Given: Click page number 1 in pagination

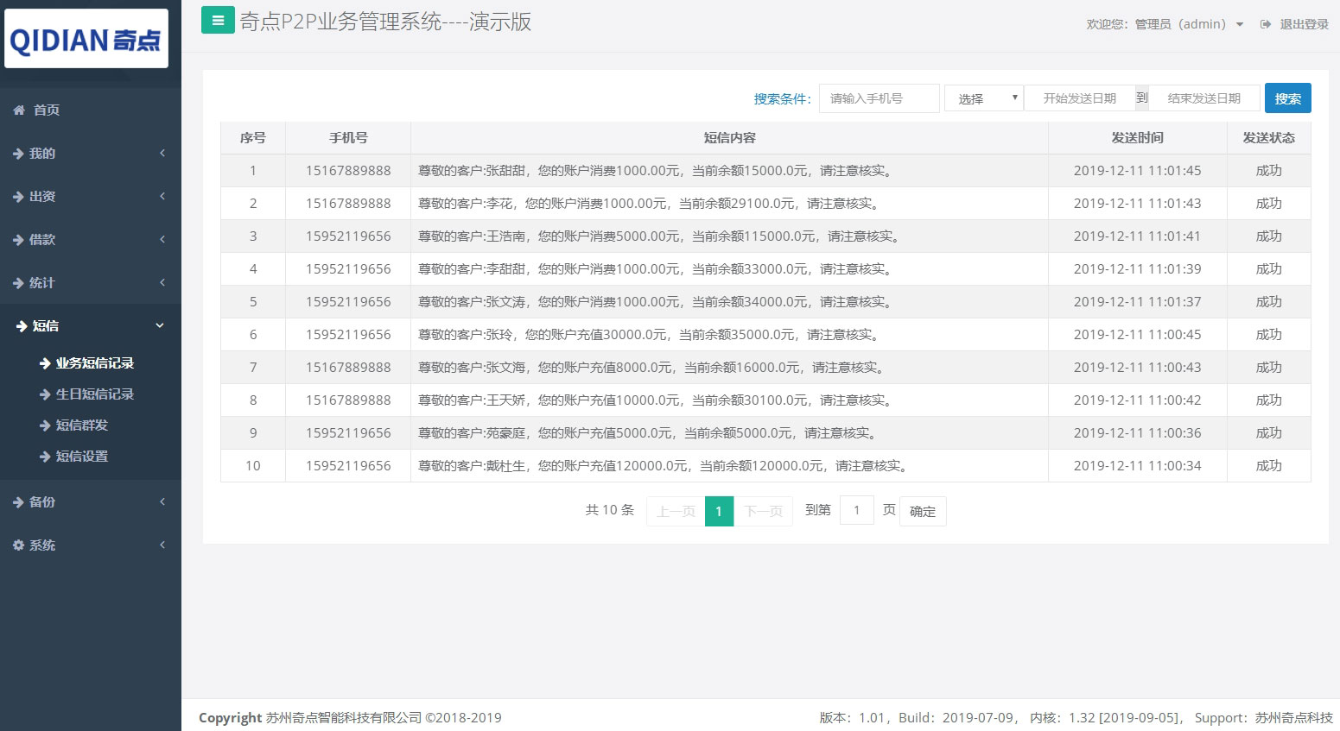Looking at the screenshot, I should (719, 510).
